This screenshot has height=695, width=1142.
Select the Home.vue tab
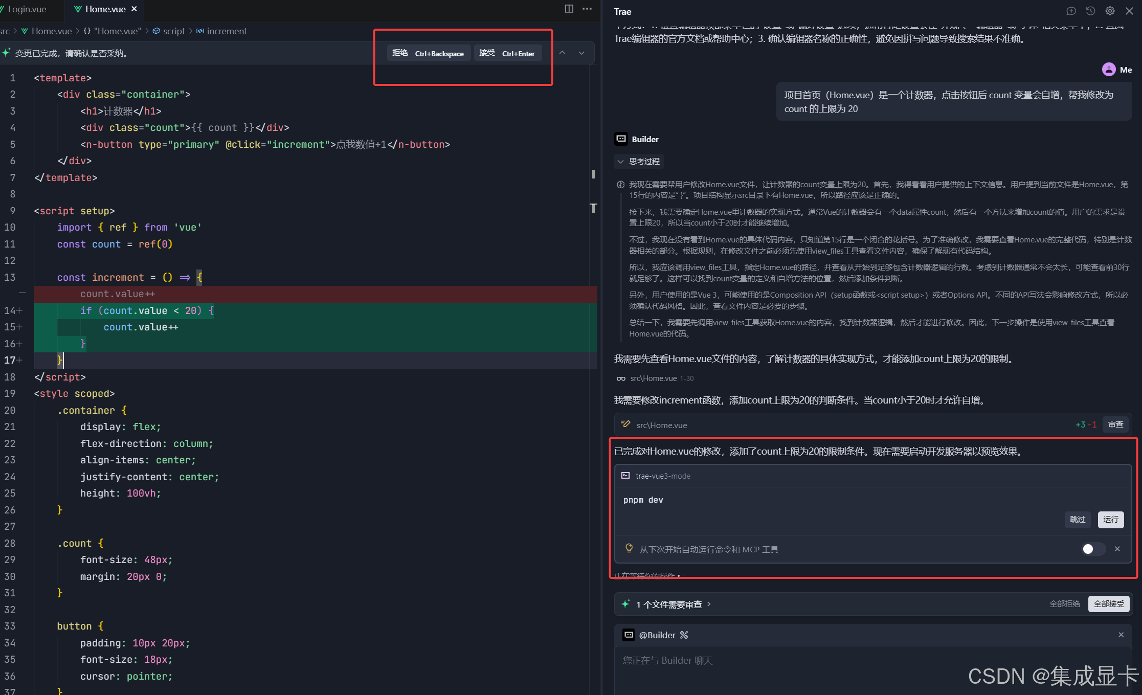(105, 9)
